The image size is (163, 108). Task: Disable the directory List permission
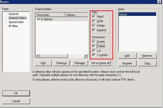[x=94, y=50]
